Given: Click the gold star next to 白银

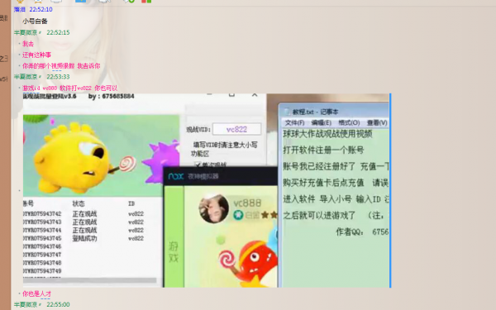Looking at the screenshot, I should [x=265, y=215].
